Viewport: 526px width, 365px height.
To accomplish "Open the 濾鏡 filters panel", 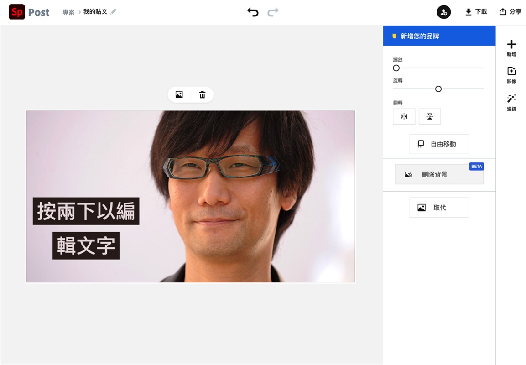I will click(511, 102).
